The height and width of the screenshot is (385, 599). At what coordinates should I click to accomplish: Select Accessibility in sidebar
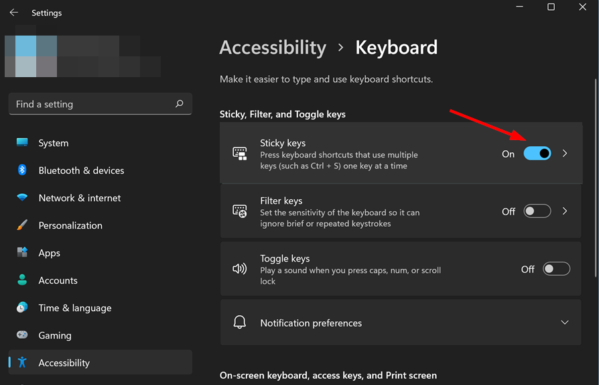coord(100,362)
